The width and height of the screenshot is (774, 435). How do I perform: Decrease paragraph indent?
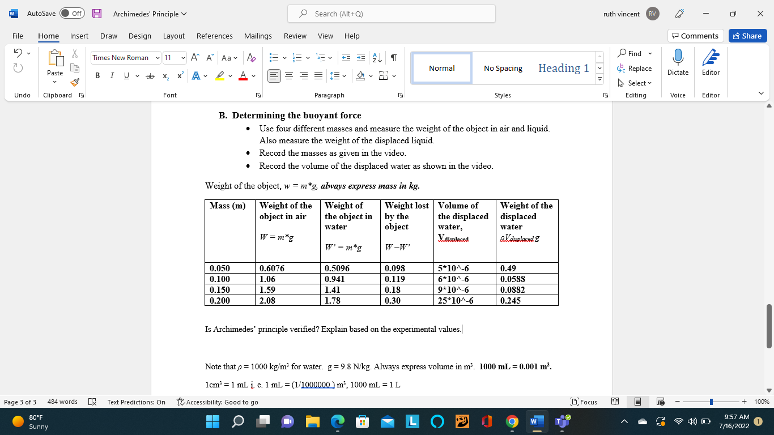pyautogui.click(x=346, y=58)
